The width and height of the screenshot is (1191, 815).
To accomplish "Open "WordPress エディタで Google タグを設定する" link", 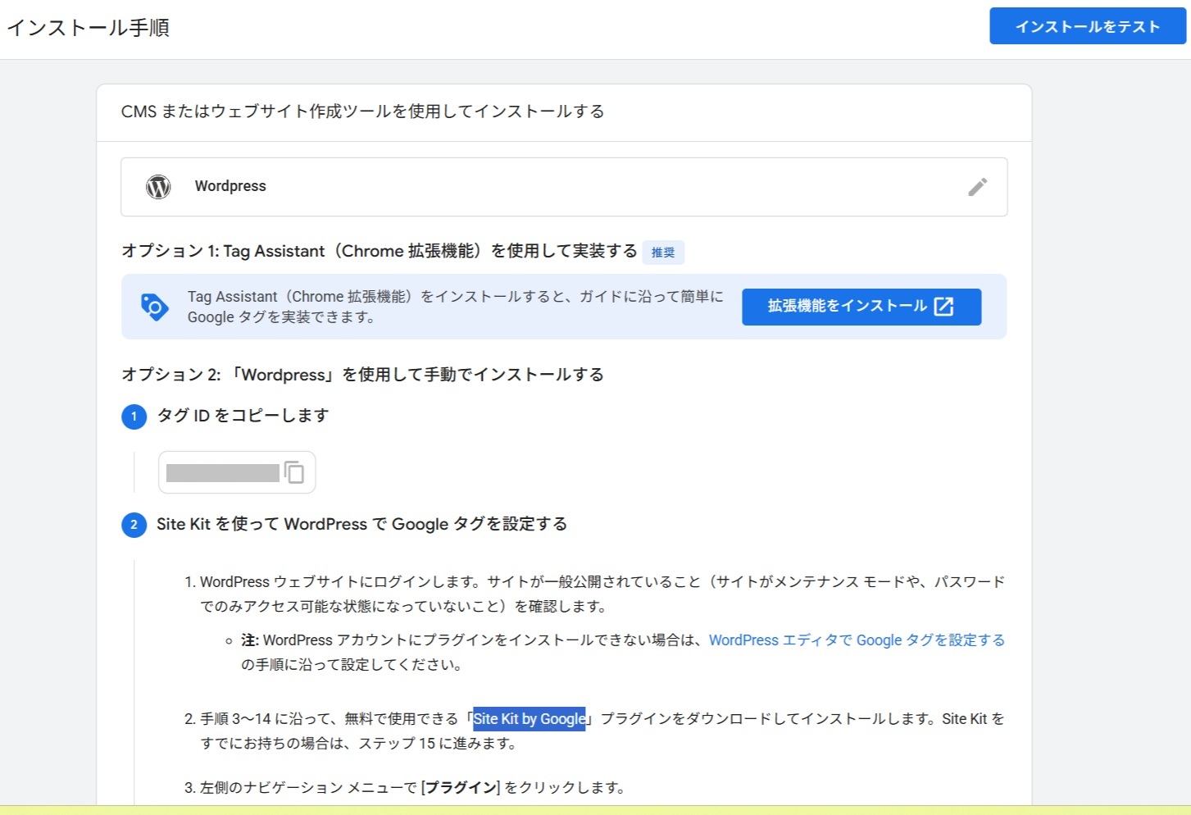I will pyautogui.click(x=856, y=640).
